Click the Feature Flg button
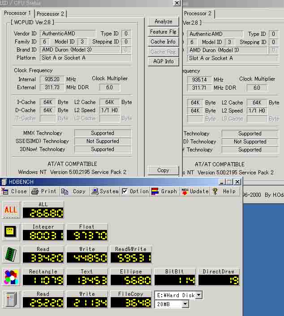The image size is (284, 316). pos(164,32)
